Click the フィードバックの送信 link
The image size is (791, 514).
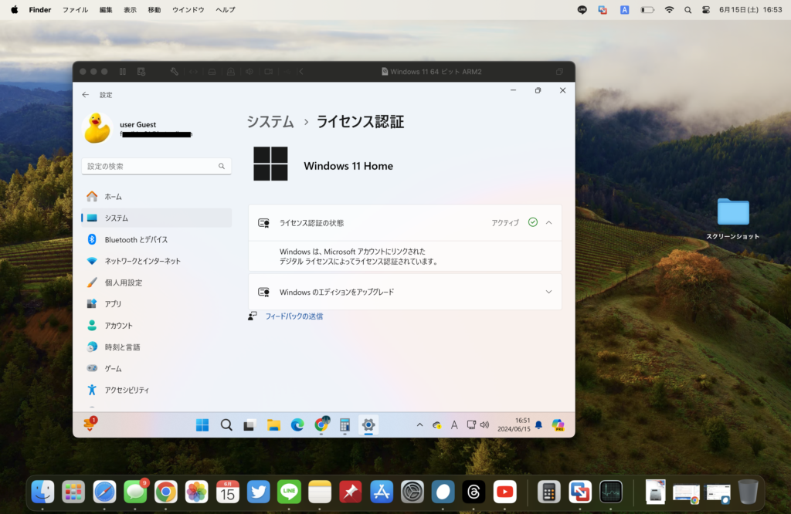pyautogui.click(x=294, y=316)
